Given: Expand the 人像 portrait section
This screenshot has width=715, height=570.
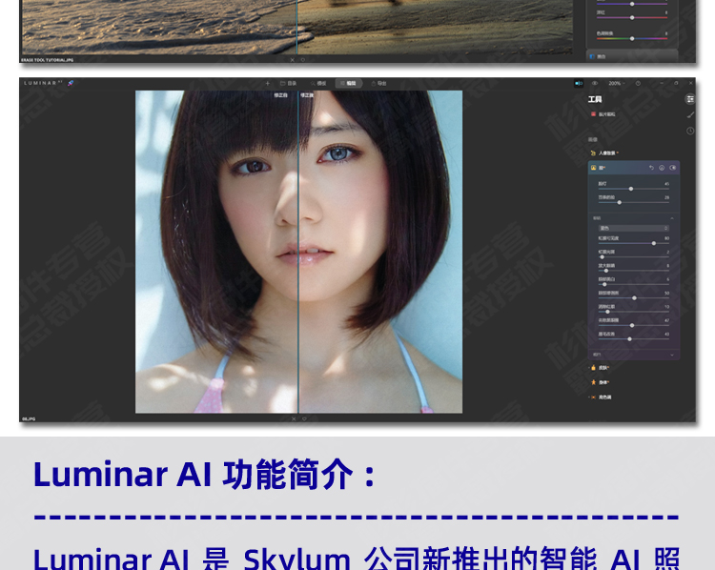Looking at the screenshot, I should [604, 153].
